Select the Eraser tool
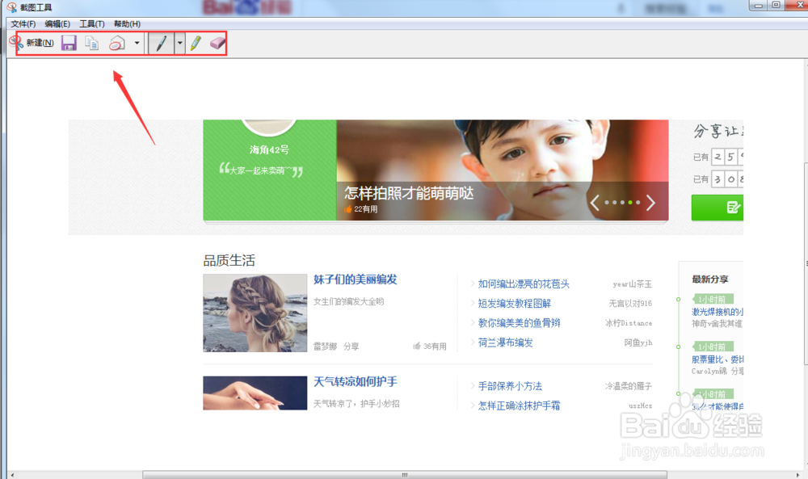The height and width of the screenshot is (479, 808). click(x=217, y=43)
